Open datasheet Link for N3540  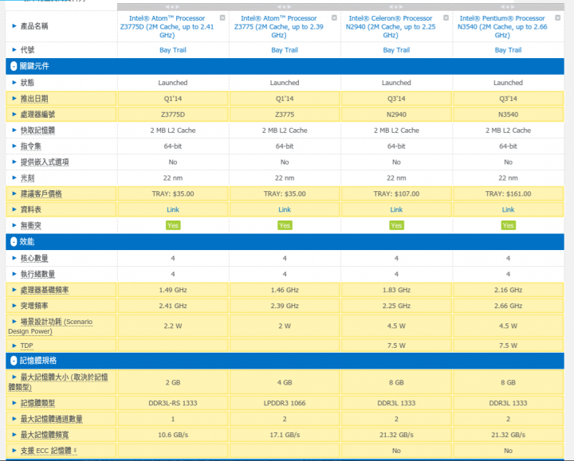click(508, 209)
